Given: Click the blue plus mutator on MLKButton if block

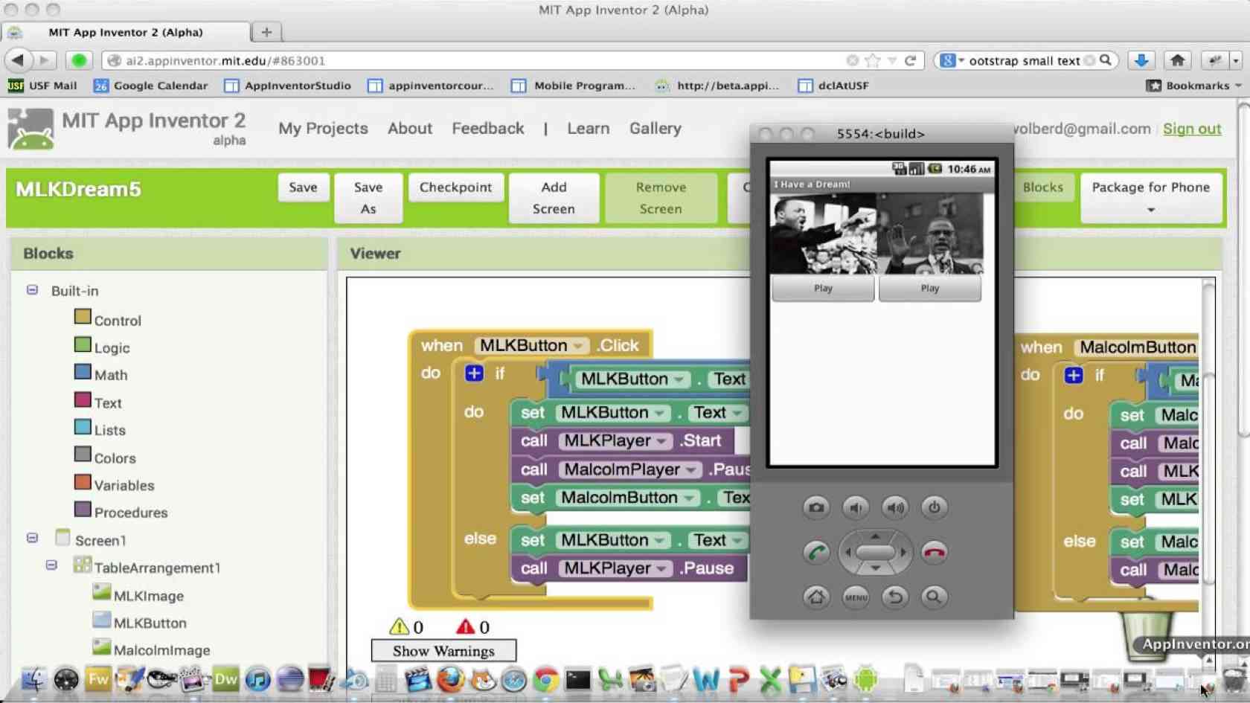Looking at the screenshot, I should [474, 373].
